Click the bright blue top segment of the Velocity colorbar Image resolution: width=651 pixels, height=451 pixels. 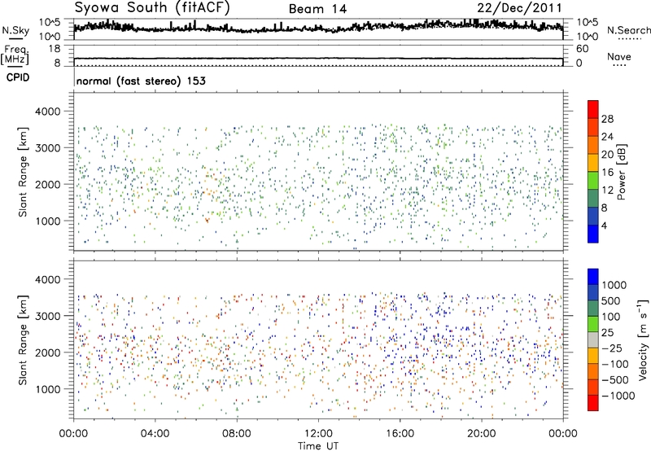[593, 277]
